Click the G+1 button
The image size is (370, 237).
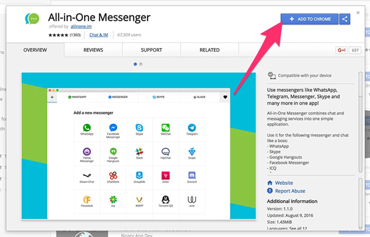pyautogui.click(x=342, y=50)
